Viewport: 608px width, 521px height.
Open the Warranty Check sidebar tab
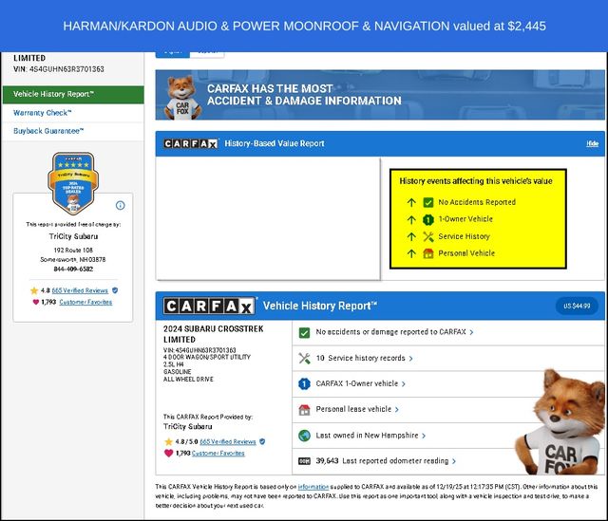[x=44, y=113]
